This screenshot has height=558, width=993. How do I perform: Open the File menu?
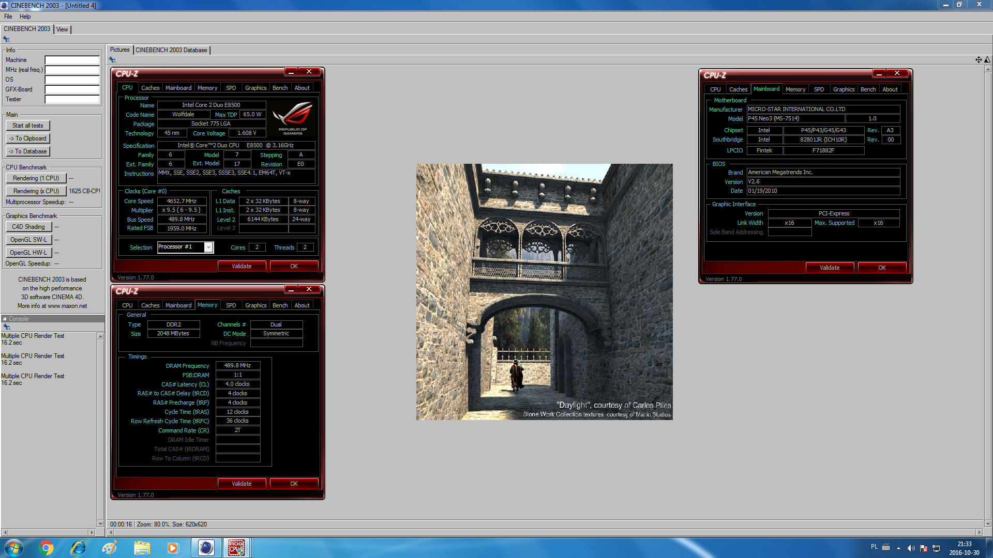[8, 17]
